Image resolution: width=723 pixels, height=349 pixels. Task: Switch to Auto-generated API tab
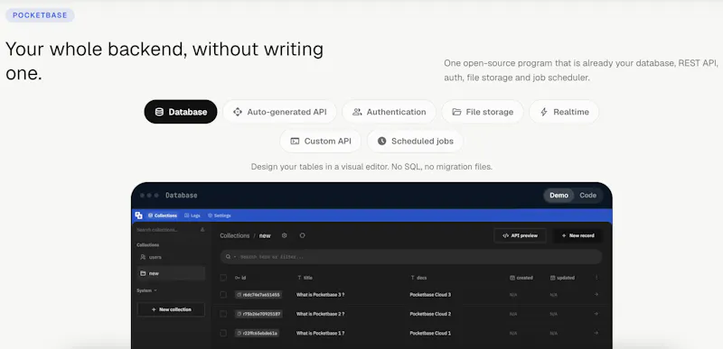coord(279,112)
